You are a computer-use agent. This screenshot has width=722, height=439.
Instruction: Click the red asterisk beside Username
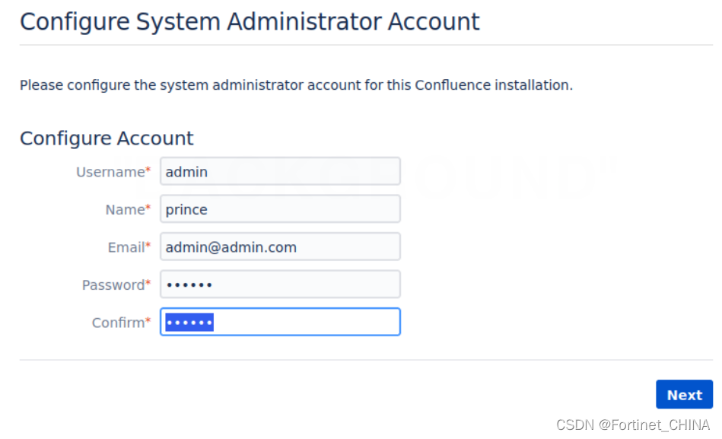148,170
